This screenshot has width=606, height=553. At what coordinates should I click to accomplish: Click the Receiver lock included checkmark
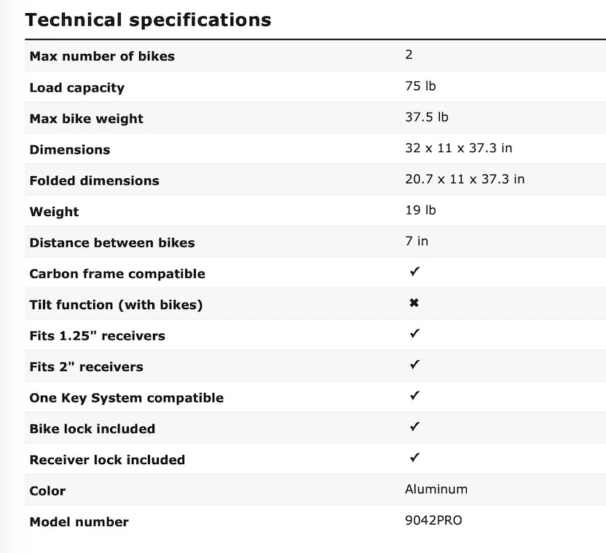point(414,458)
